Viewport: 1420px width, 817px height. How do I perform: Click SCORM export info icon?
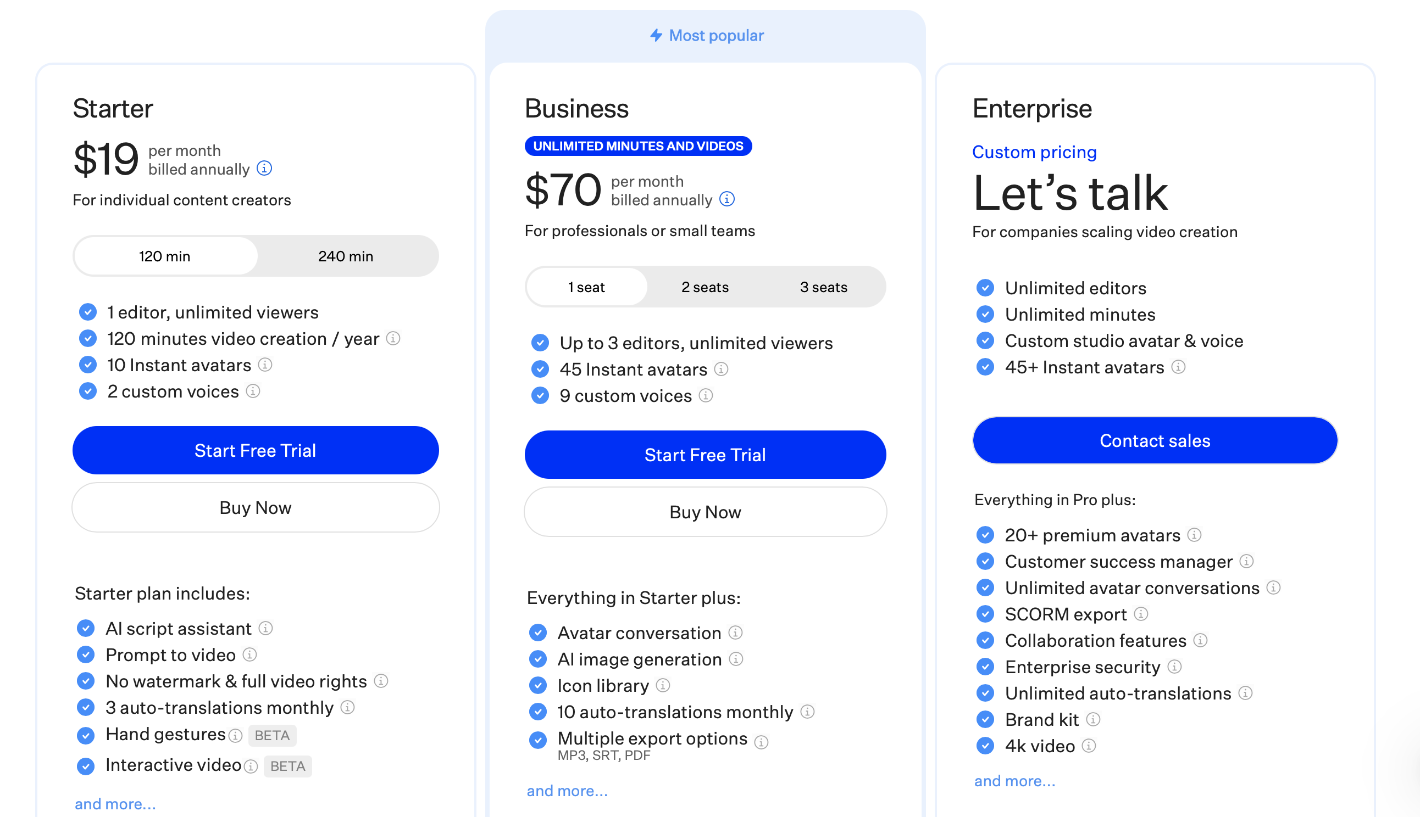[x=1140, y=614]
